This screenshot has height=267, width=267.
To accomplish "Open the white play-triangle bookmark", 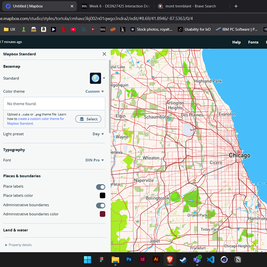I will 53,29.
